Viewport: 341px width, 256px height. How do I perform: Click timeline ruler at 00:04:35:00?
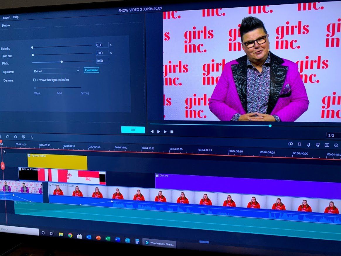[121, 148]
